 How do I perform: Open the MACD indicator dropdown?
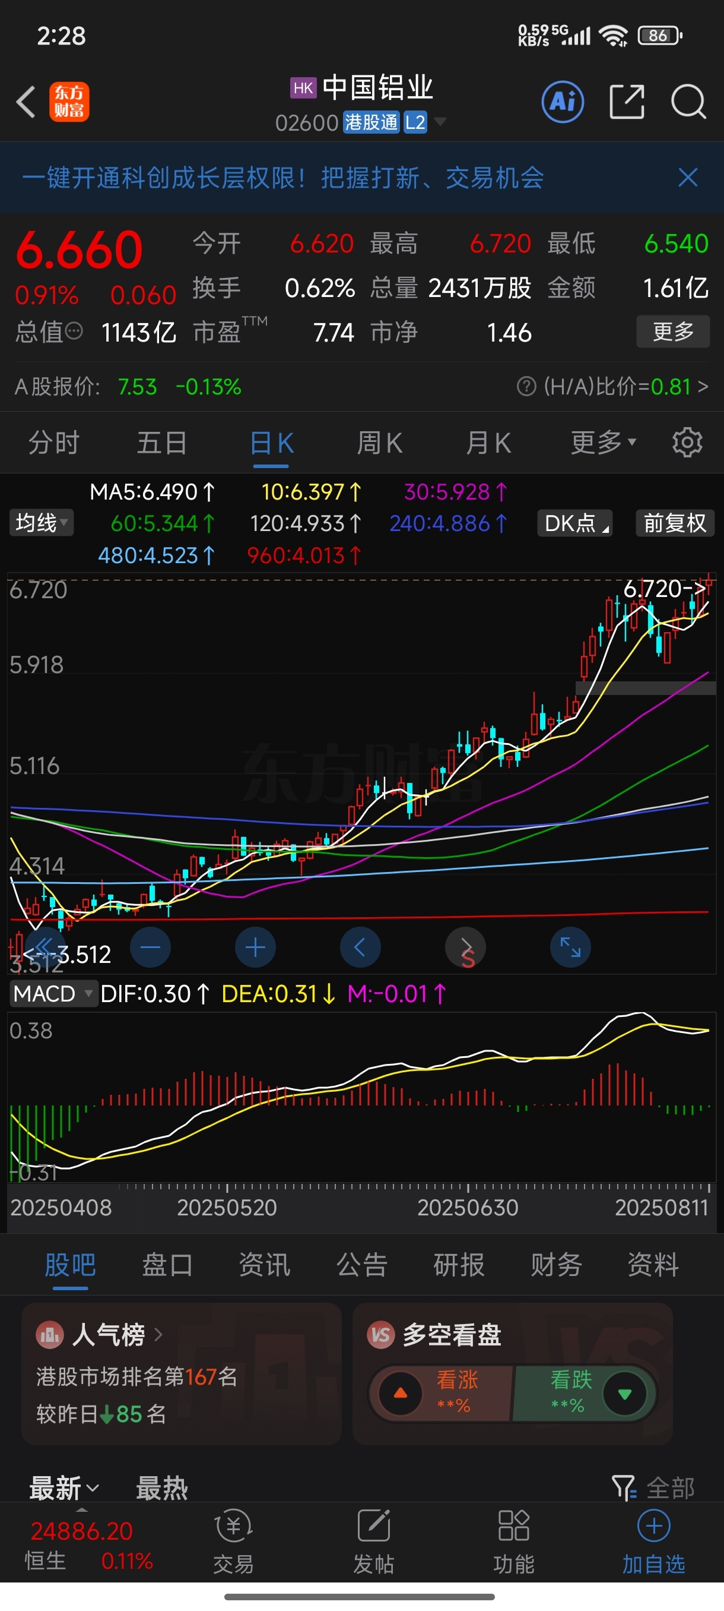53,994
